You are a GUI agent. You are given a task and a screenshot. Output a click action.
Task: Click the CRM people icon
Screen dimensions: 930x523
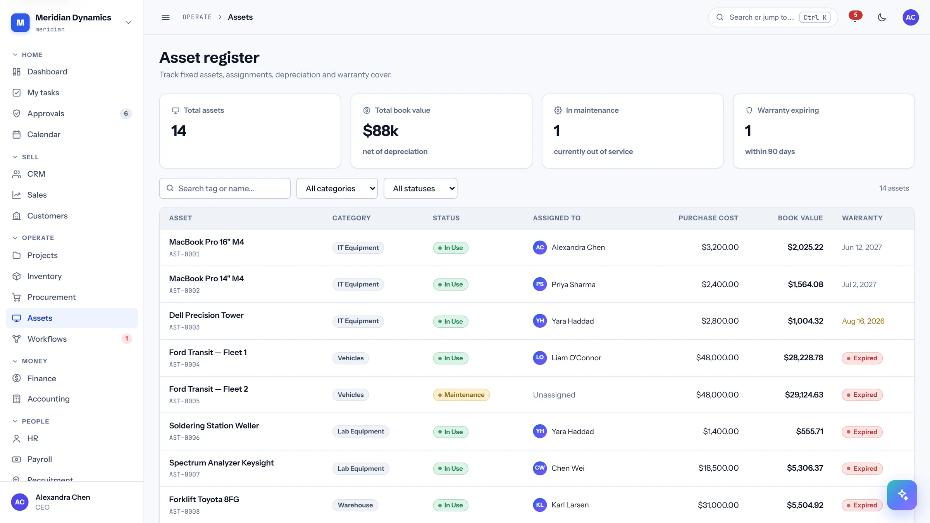click(17, 174)
